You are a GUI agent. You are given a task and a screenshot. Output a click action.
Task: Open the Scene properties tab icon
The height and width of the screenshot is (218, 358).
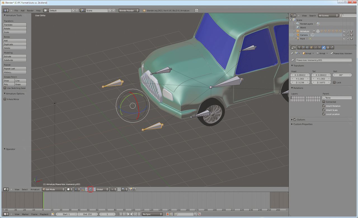tap(303, 48)
